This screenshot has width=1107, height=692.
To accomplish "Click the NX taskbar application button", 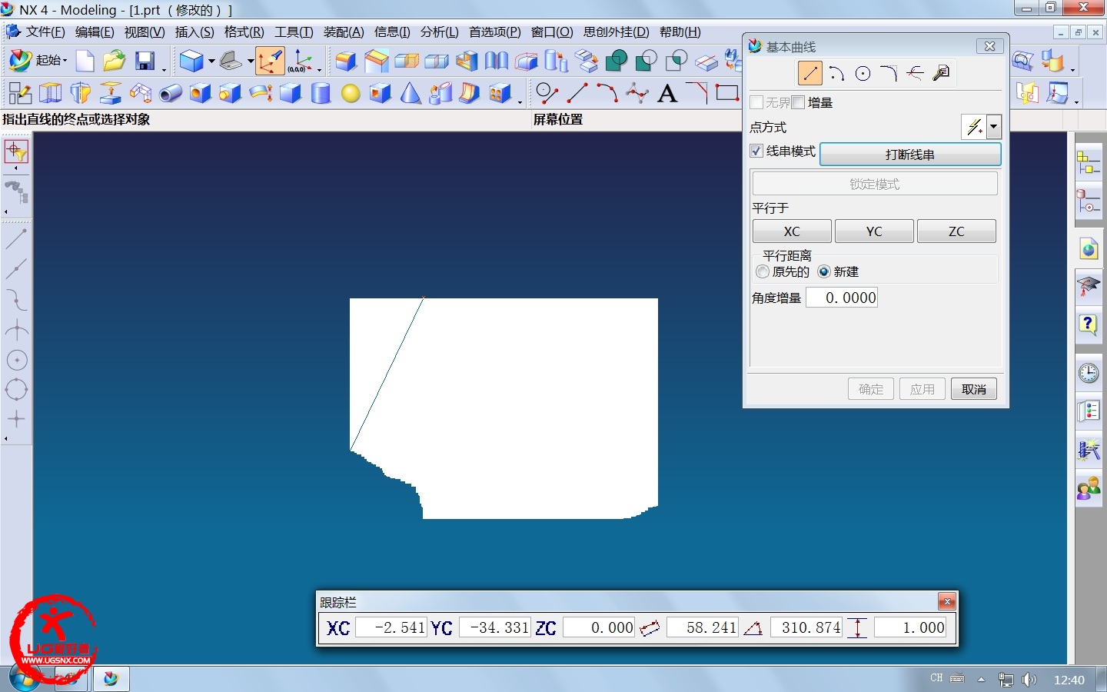I will [x=111, y=679].
